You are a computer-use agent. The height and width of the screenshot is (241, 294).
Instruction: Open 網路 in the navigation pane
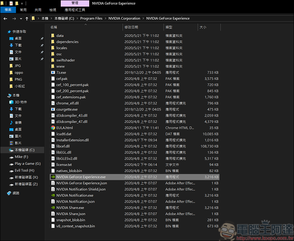[x=16, y=193]
